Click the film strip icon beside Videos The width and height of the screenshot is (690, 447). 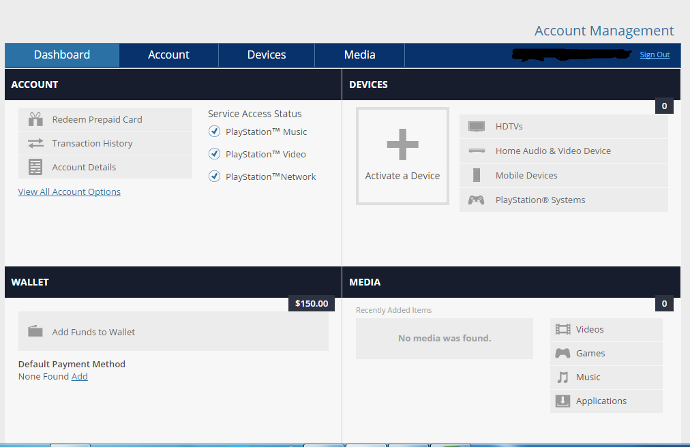pyautogui.click(x=562, y=330)
